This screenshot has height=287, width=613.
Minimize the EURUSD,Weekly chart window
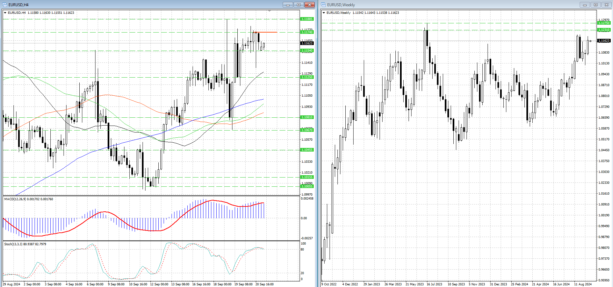point(585,5)
